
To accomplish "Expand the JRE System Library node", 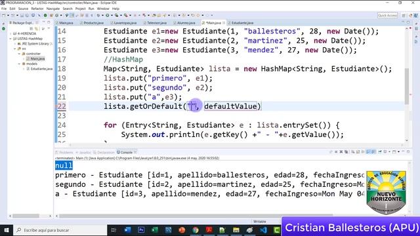I will (x=15, y=44).
